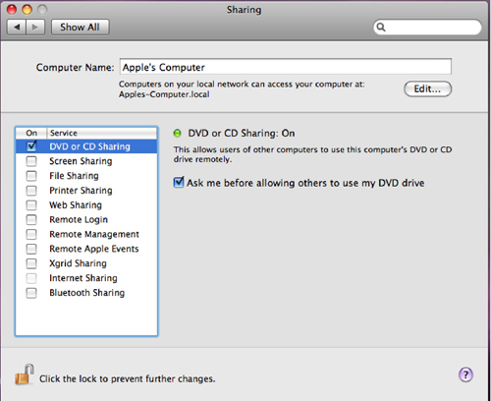Screen dimensions: 491x401
Task: Enable the Bluetooth Sharing checkbox
Action: 31,293
